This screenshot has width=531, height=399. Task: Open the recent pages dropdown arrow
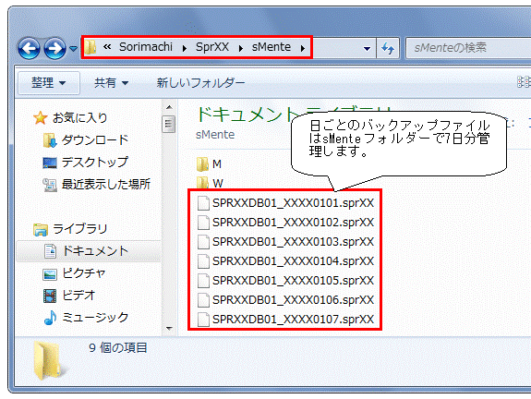point(73,48)
